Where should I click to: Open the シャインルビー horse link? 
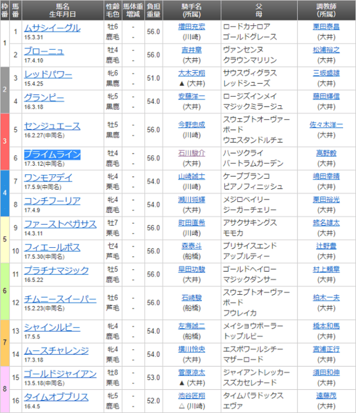tap(52, 327)
